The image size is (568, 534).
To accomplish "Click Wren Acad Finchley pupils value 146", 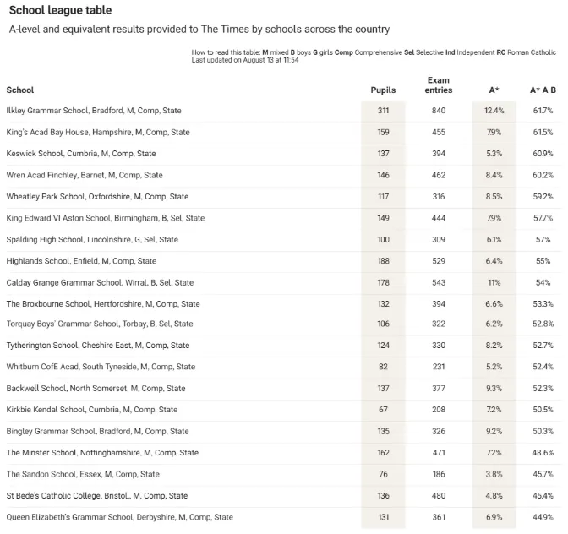I will (x=383, y=175).
